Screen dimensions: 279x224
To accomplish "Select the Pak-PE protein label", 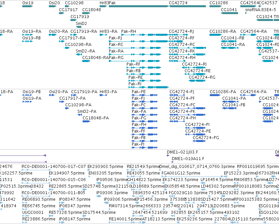I will (x=139, y=92).
